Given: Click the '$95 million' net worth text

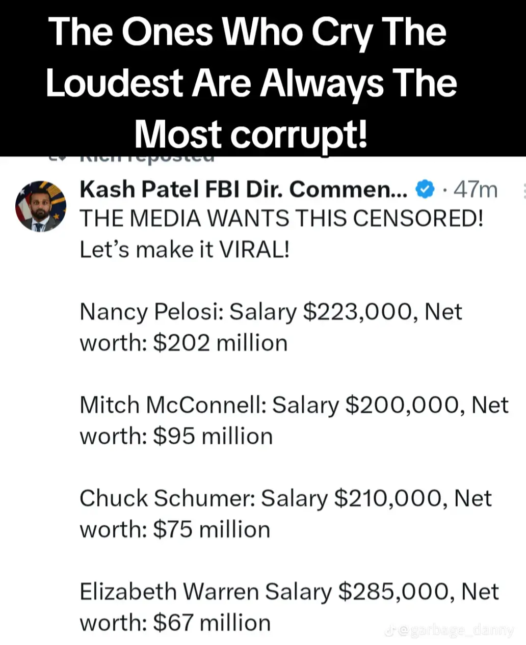Looking at the screenshot, I should tap(213, 436).
